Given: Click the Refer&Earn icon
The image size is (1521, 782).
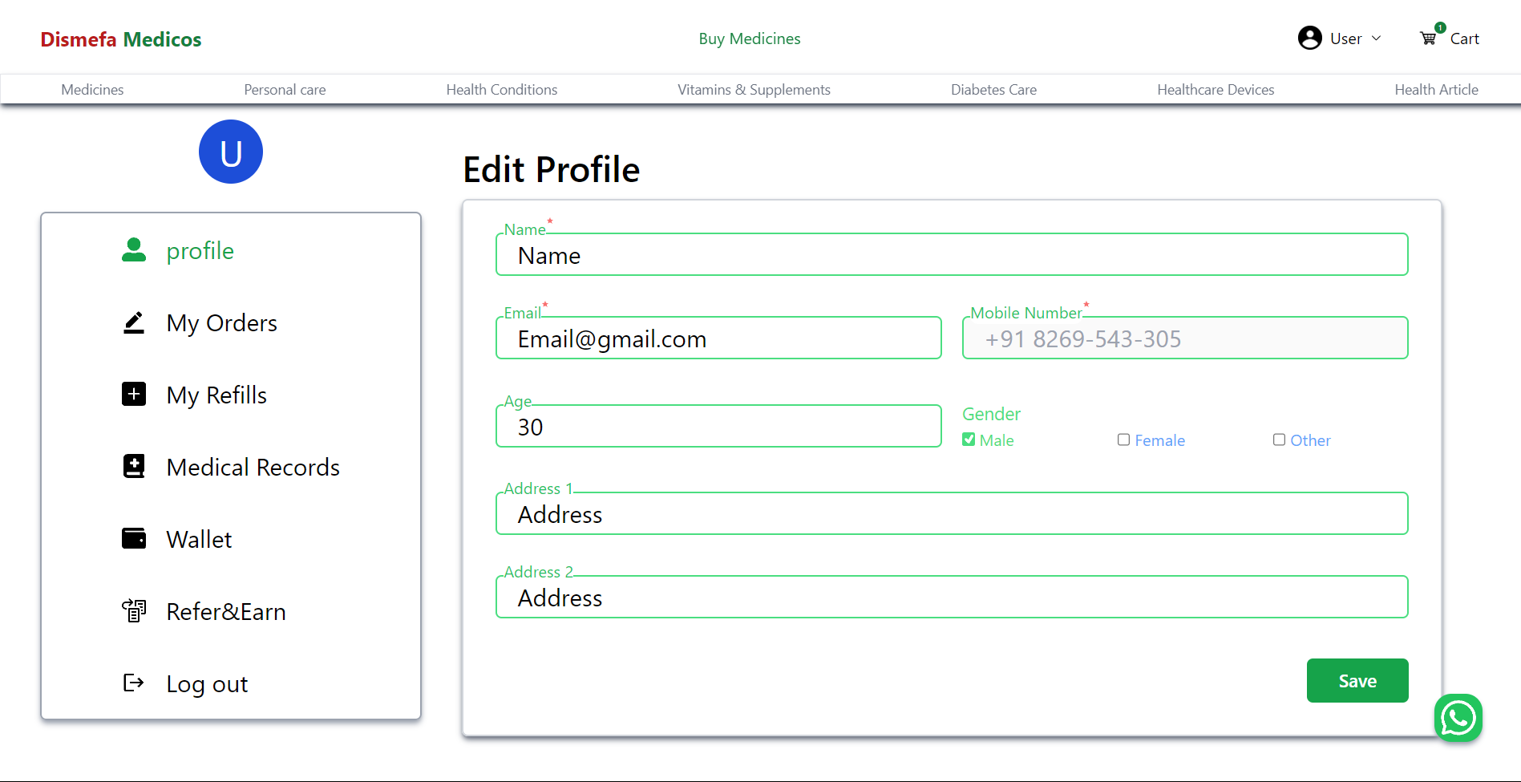Looking at the screenshot, I should (x=134, y=610).
